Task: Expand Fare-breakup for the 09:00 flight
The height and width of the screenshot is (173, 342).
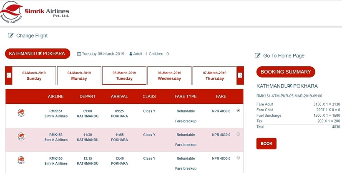Action: point(186,121)
